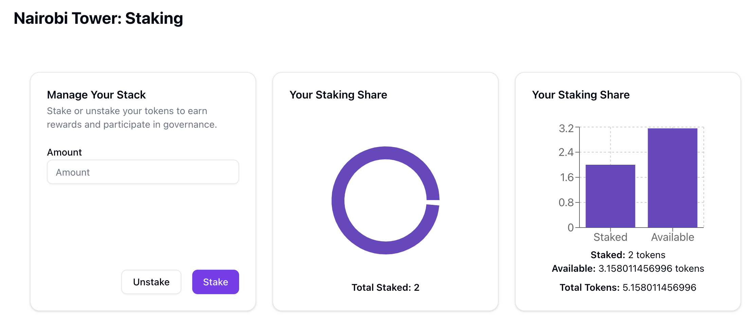Viewport: 752px width, 322px height.
Task: Click the purple Stake button
Action: click(215, 282)
